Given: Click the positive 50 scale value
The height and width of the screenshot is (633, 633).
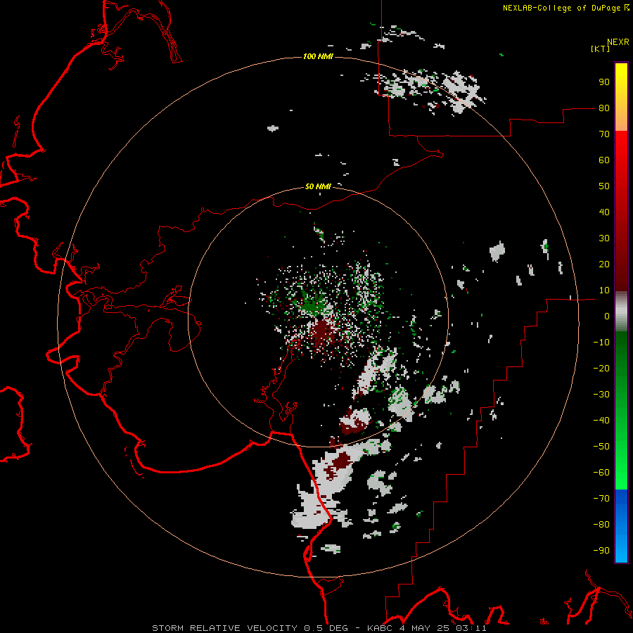Looking at the screenshot, I should 604,186.
